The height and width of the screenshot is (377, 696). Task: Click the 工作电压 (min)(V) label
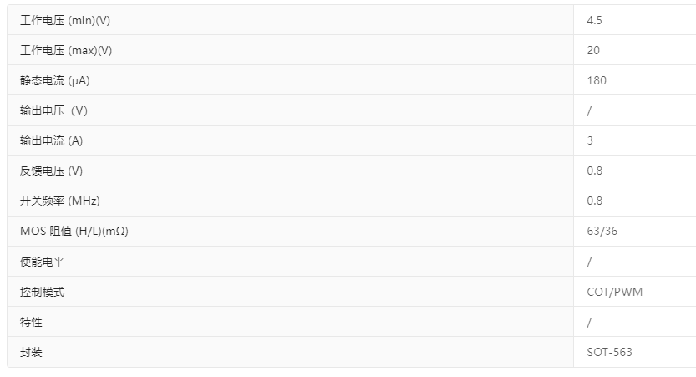(66, 20)
